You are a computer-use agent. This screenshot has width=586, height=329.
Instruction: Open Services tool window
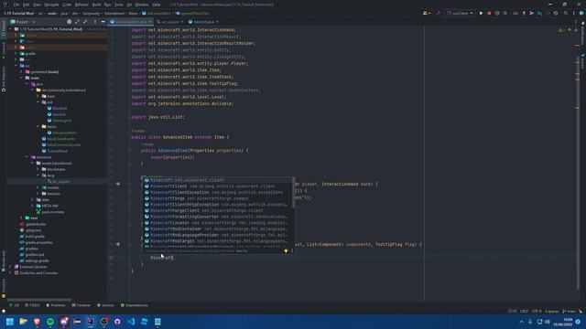(105, 305)
